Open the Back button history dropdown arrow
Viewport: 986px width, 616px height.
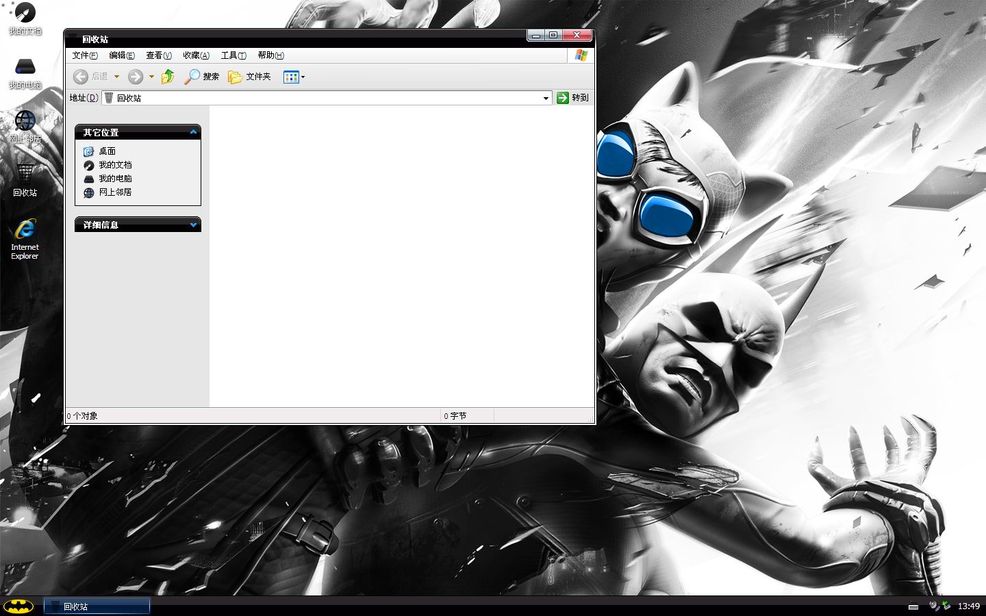[x=116, y=77]
